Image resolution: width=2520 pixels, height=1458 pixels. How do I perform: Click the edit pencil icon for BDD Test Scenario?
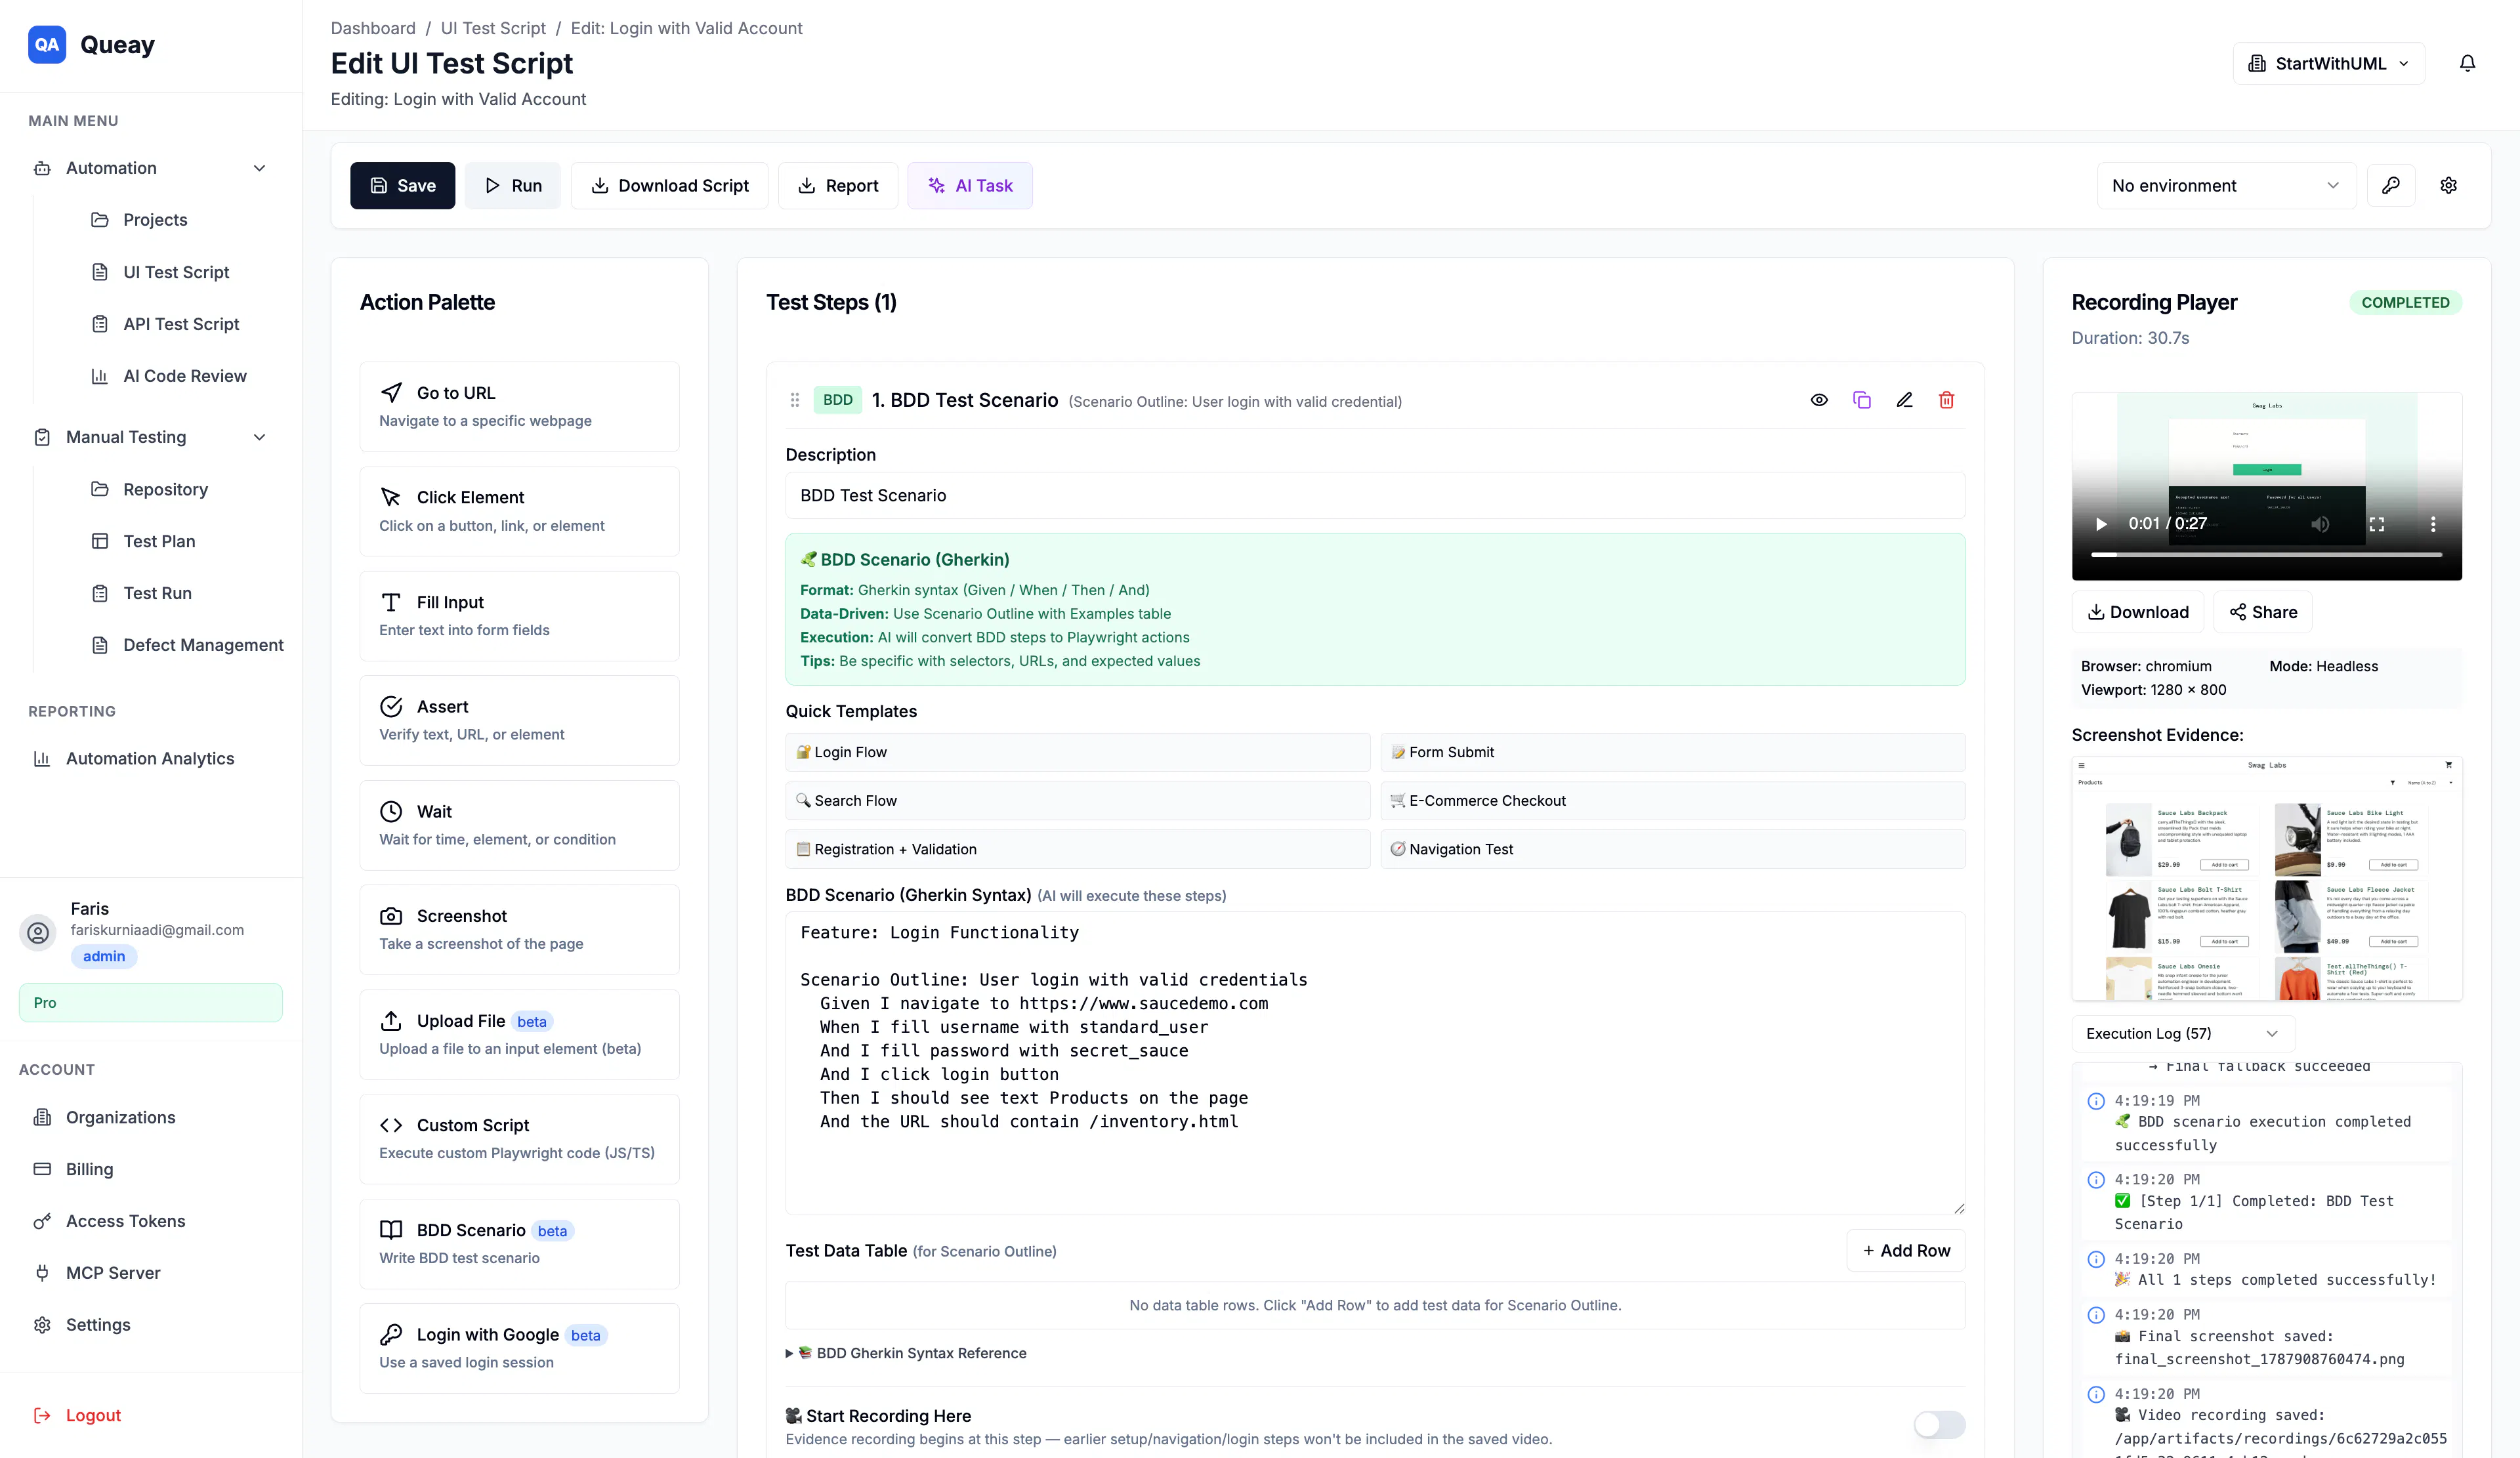point(1904,400)
